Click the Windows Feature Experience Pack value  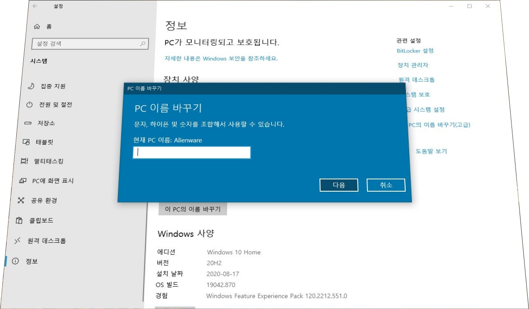coord(277,296)
